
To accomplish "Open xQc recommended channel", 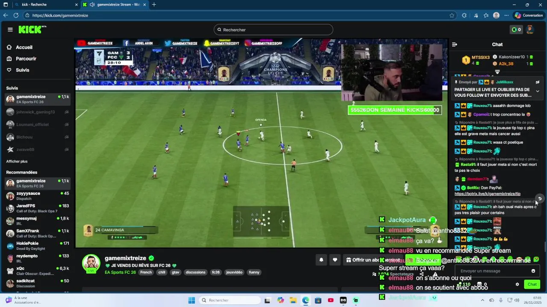I will [38, 271].
